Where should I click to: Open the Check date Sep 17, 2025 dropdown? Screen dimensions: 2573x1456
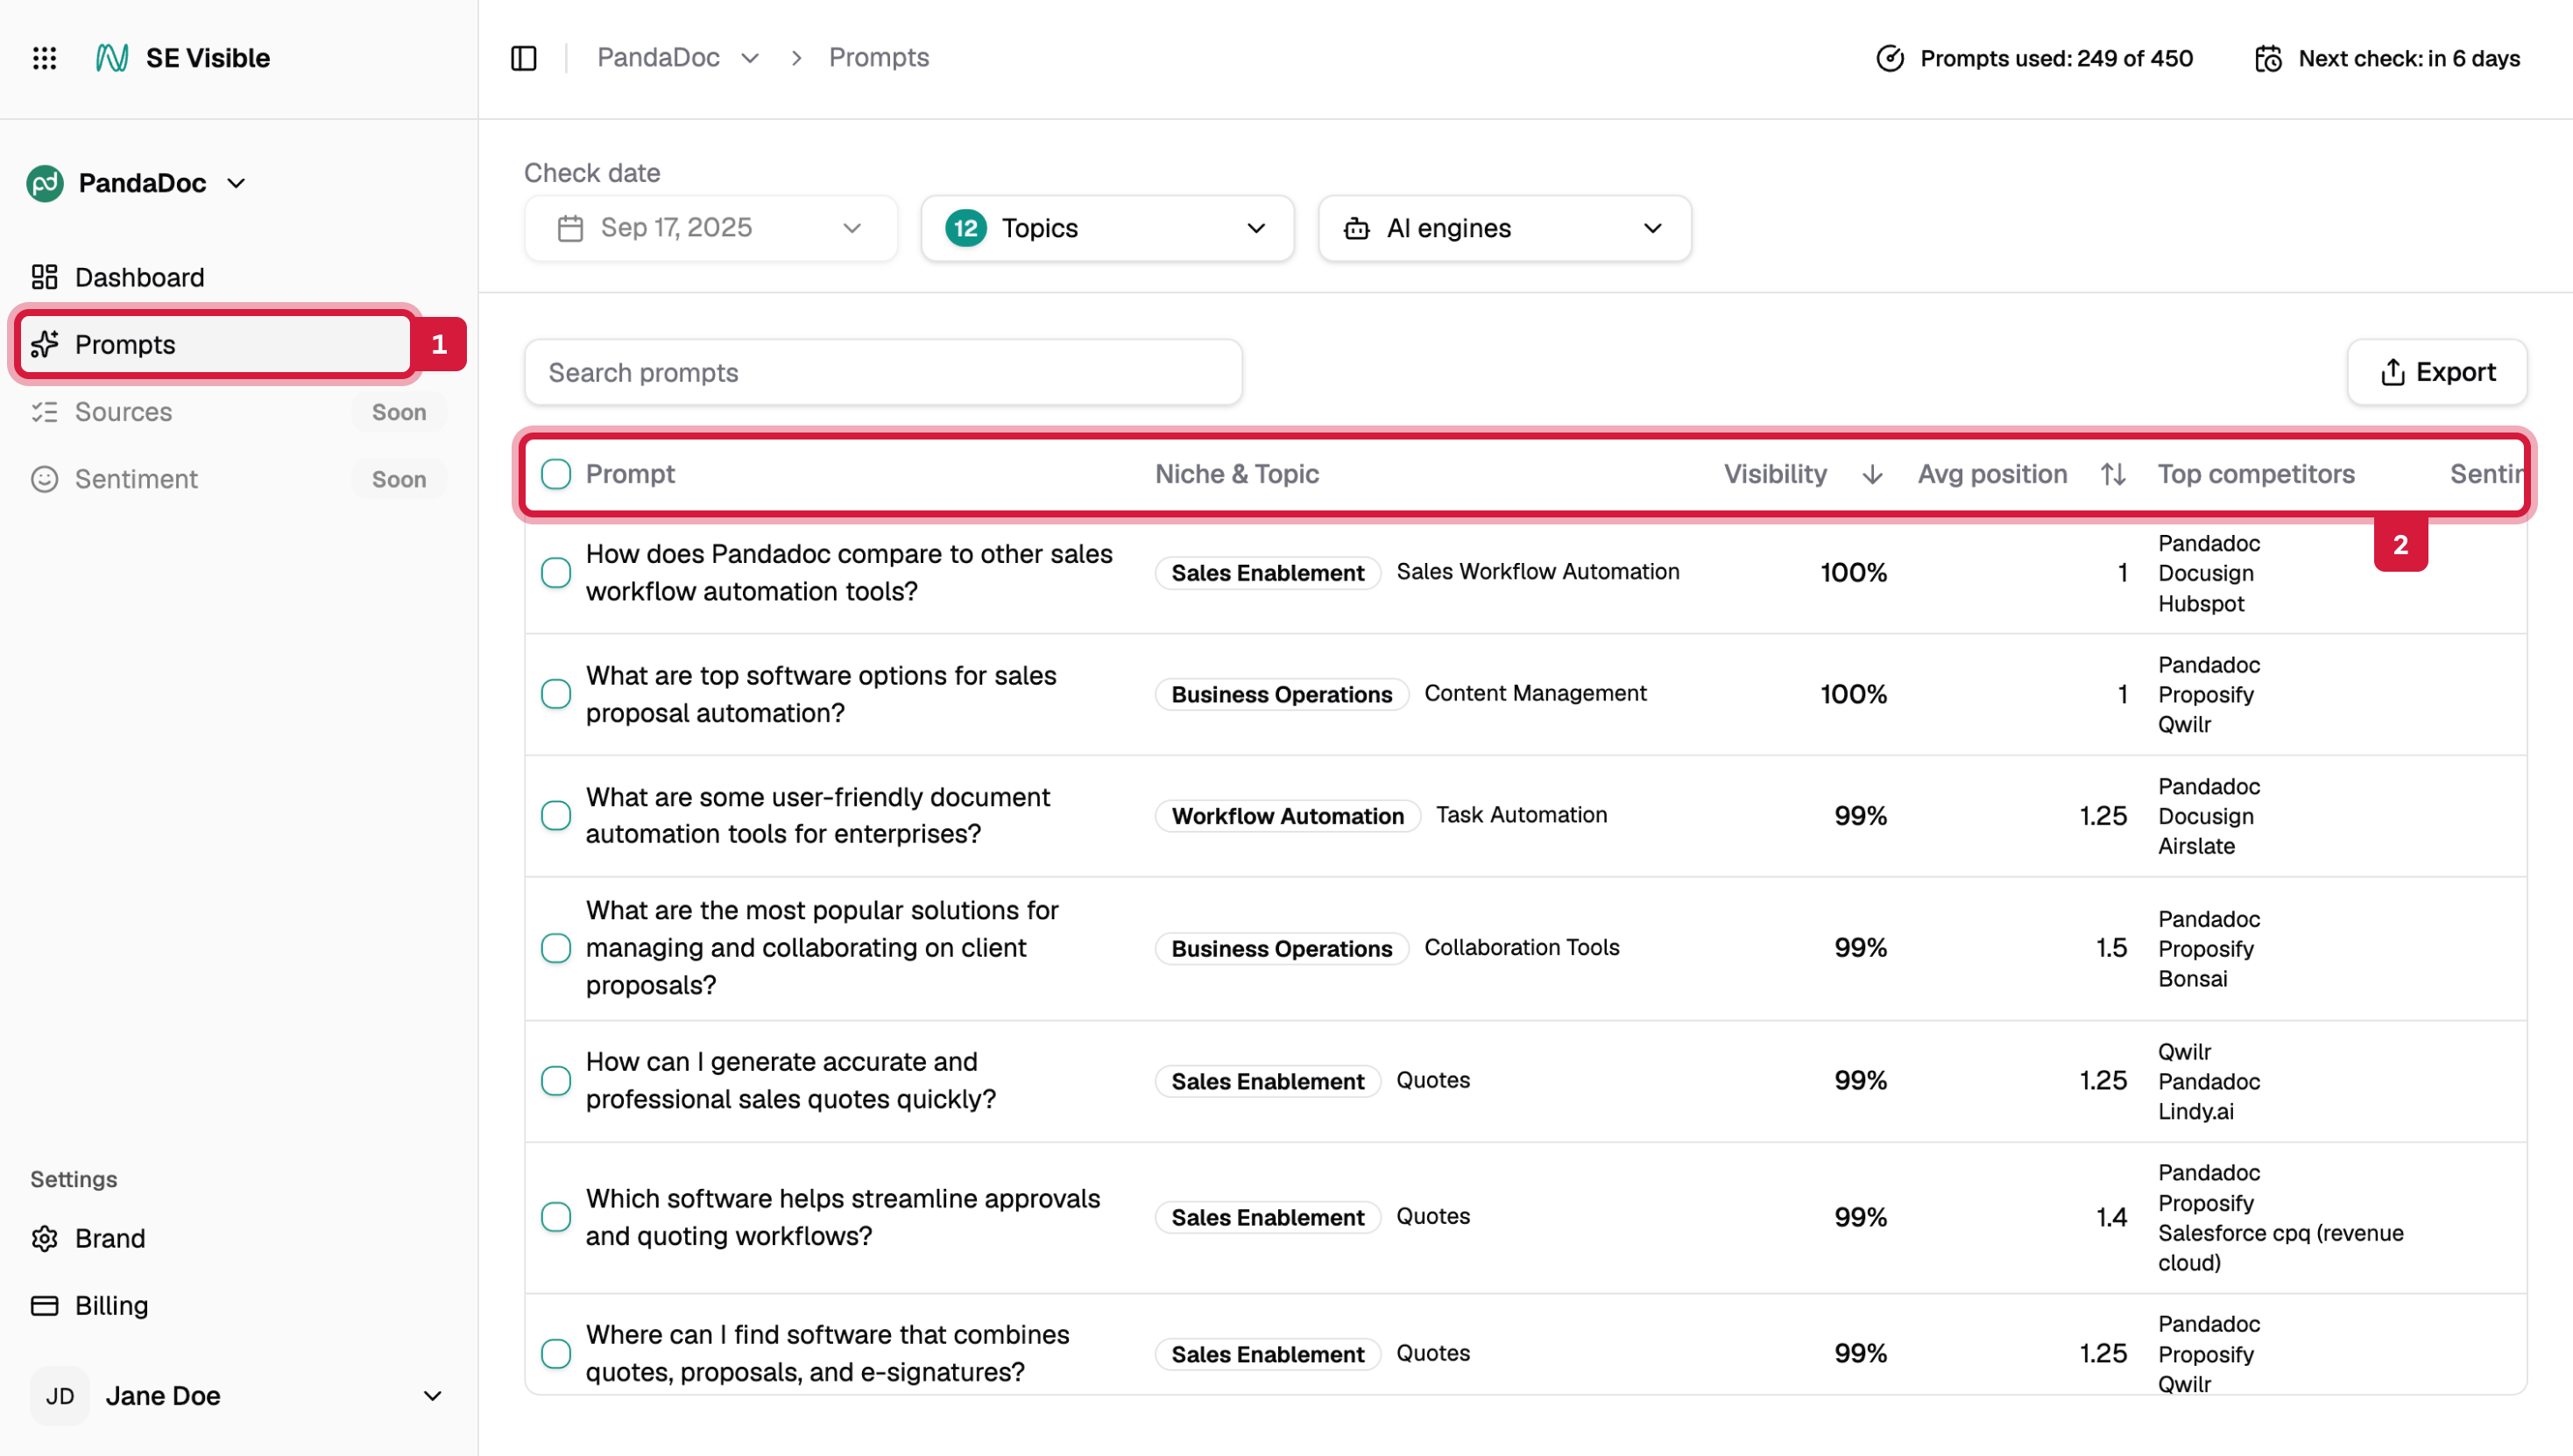click(710, 228)
